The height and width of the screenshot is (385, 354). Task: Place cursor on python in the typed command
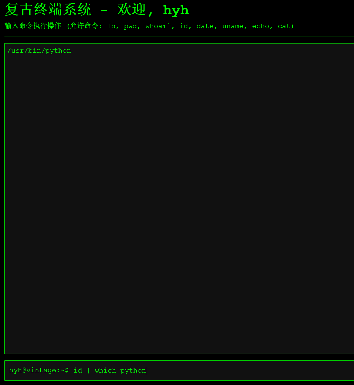point(133,370)
